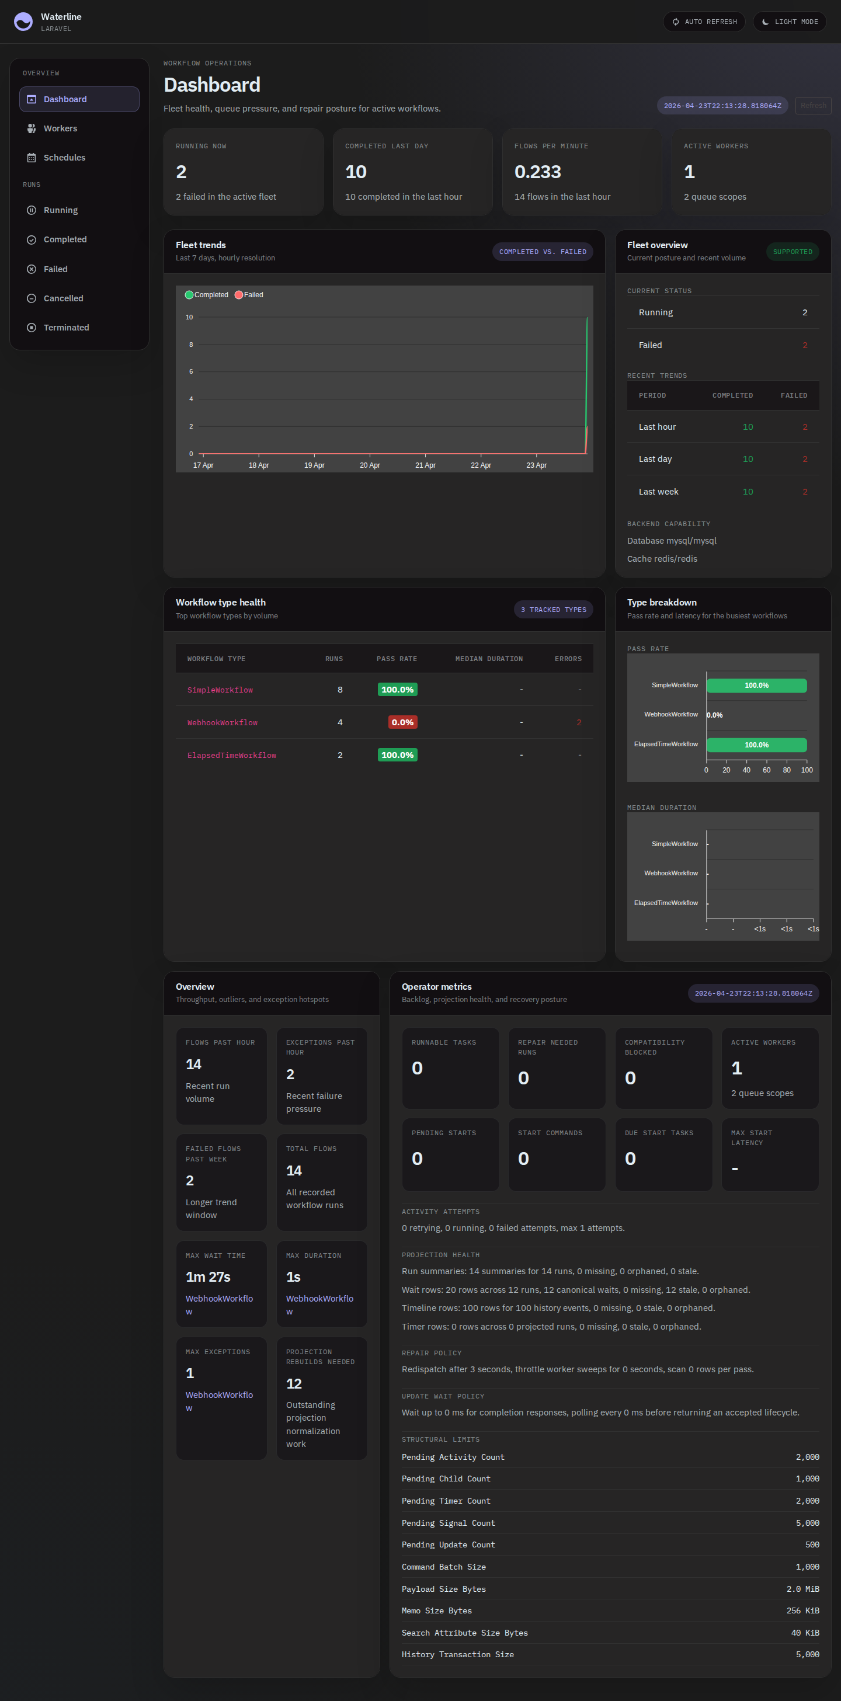Image resolution: width=841 pixels, height=1701 pixels.
Task: Open the Running runs list
Action: pos(79,210)
